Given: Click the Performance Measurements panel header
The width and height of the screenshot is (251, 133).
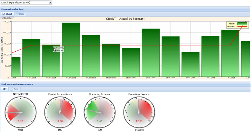Looking at the screenshot, I should [x=17, y=84].
